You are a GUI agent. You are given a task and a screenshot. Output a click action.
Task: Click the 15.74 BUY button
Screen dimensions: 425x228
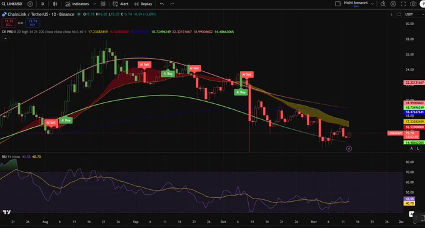click(x=32, y=23)
